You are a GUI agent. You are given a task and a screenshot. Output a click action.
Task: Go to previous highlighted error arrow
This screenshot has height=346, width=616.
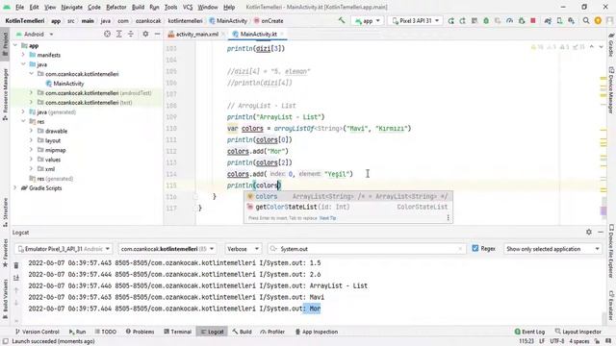[592, 47]
